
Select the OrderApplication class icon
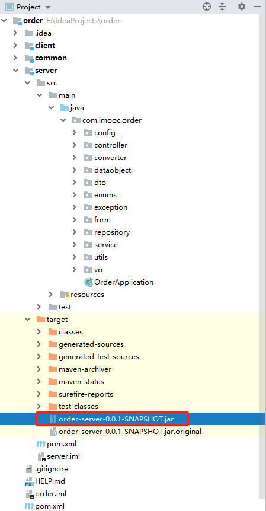tap(88, 282)
